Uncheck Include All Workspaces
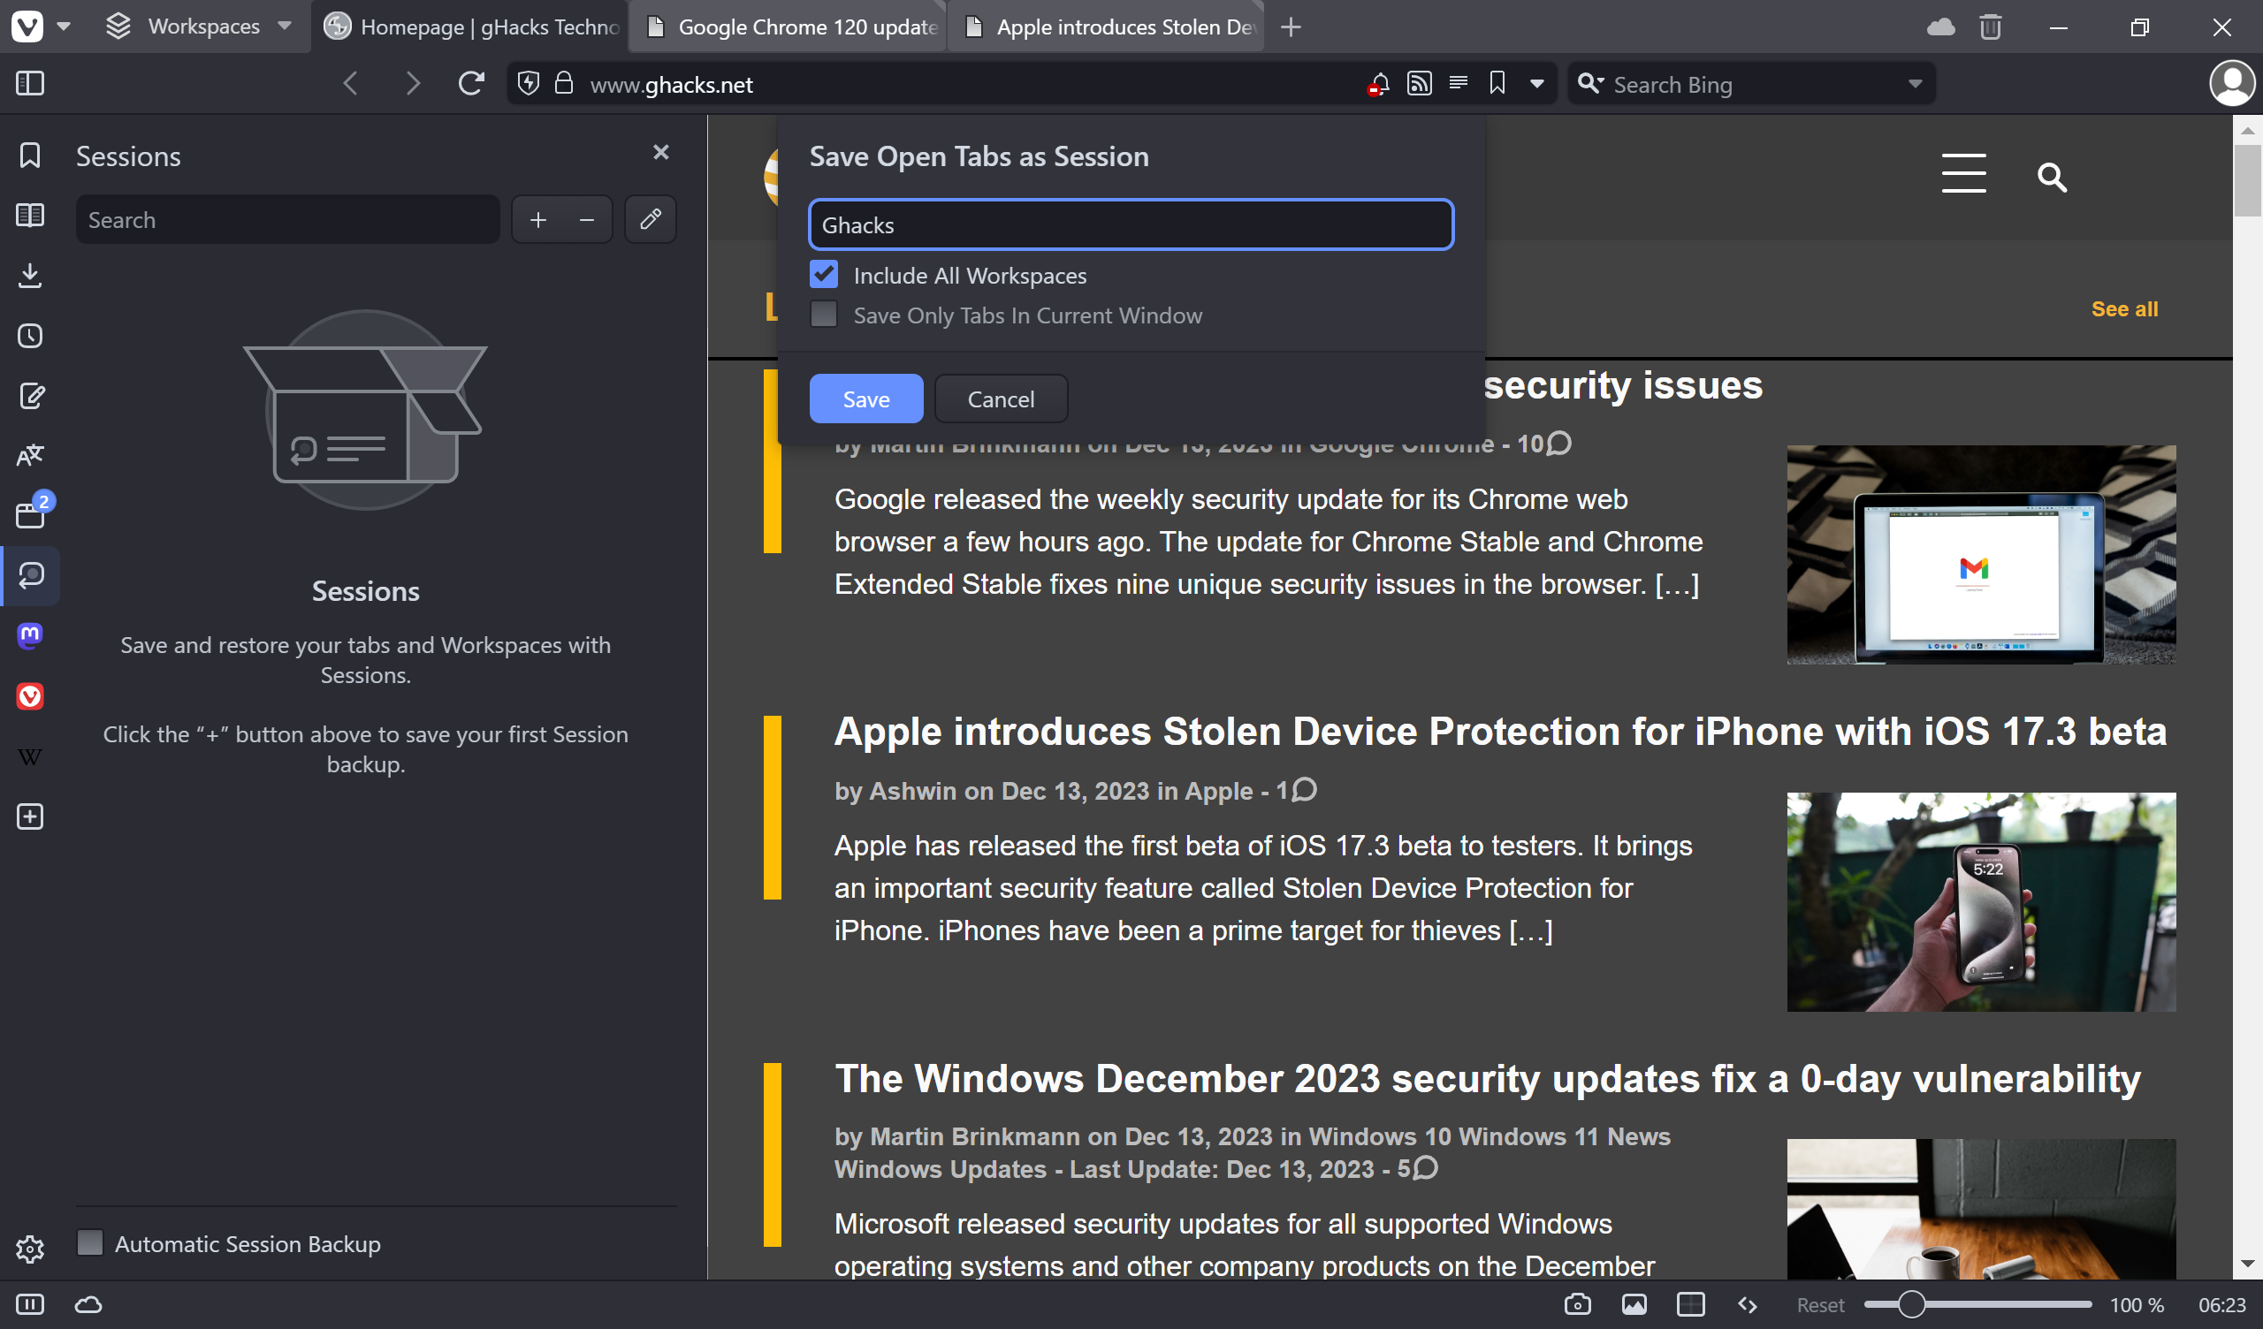The height and width of the screenshot is (1329, 2263). pyautogui.click(x=824, y=275)
